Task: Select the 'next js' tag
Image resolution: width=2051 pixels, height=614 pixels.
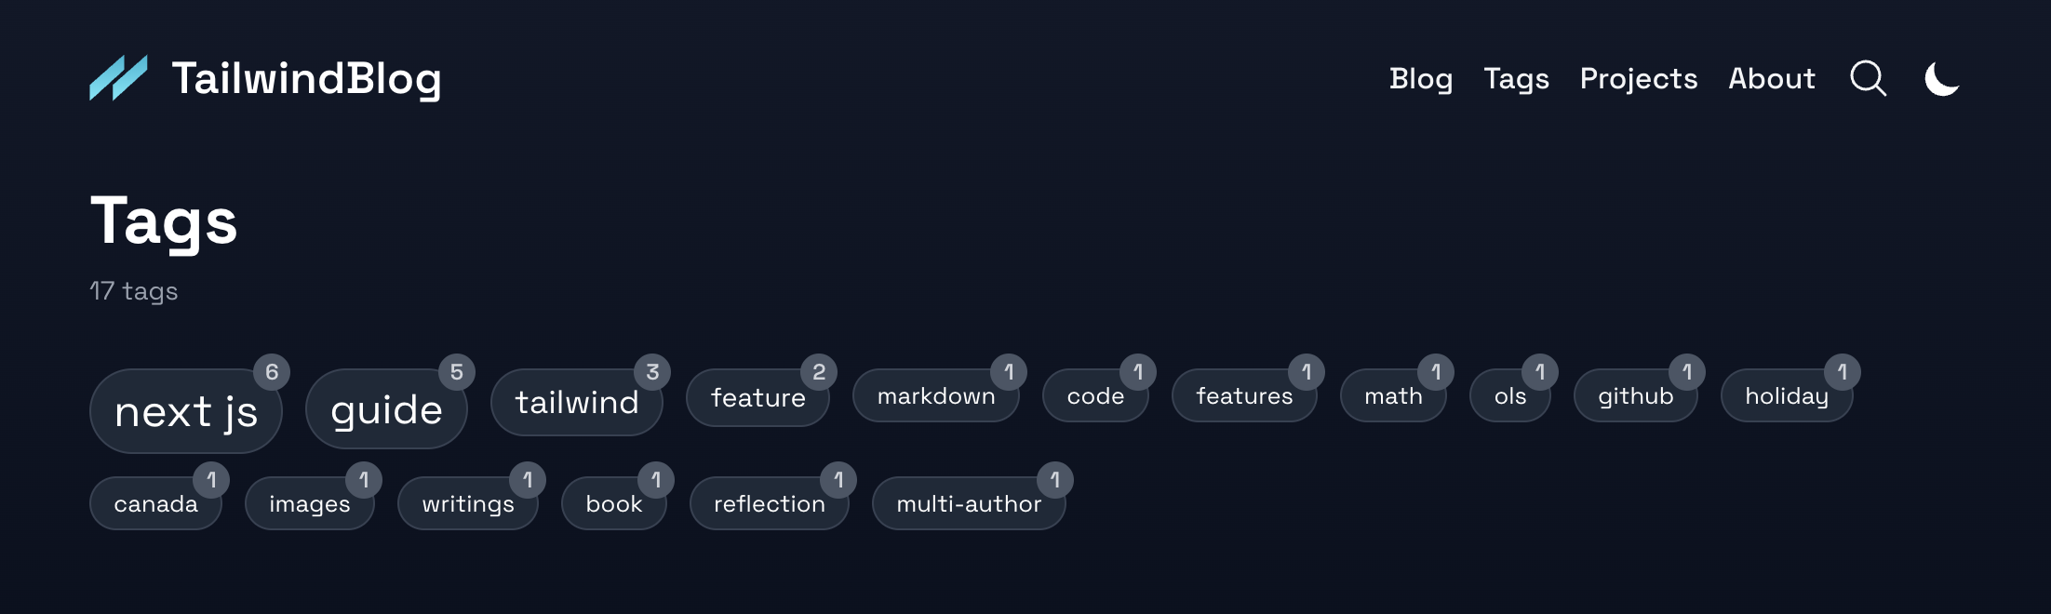Action: pyautogui.click(x=185, y=411)
